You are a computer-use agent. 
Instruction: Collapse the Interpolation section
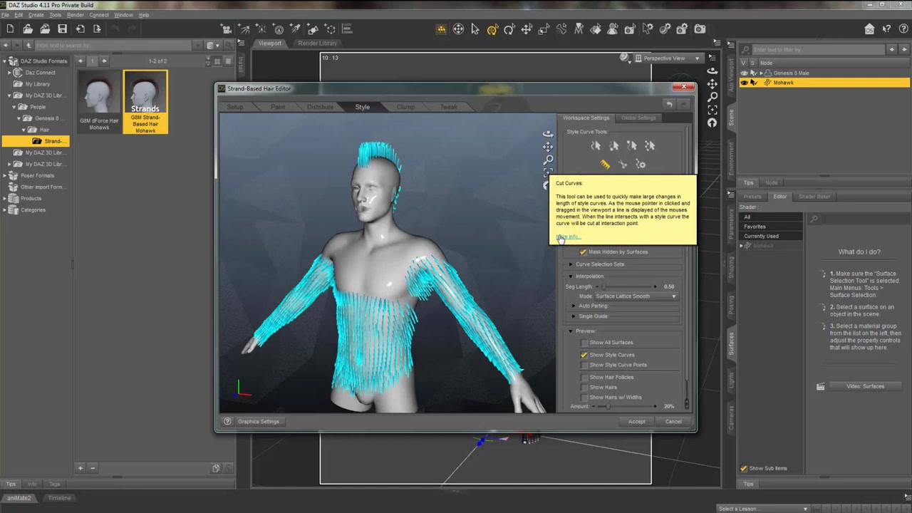click(x=571, y=276)
